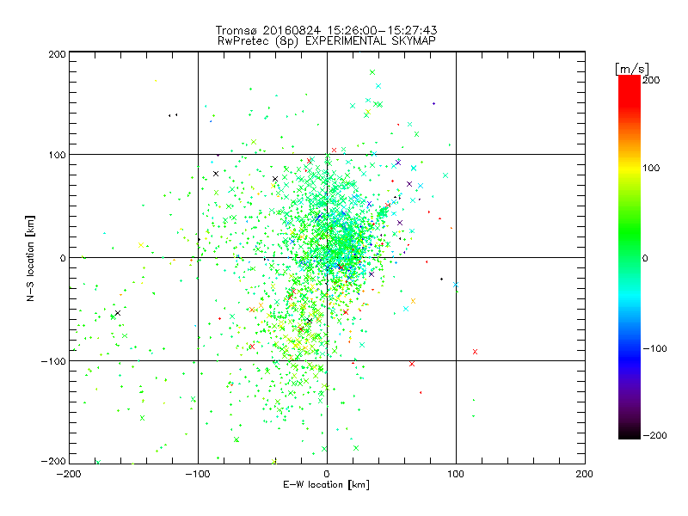
Task: Click the y-axis tick label '100'
Action: coord(57,156)
